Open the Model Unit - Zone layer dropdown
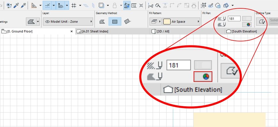This screenshot has width=278, height=127. 68,22
